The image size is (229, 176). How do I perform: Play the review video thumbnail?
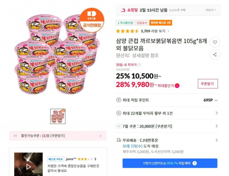coord(29,166)
